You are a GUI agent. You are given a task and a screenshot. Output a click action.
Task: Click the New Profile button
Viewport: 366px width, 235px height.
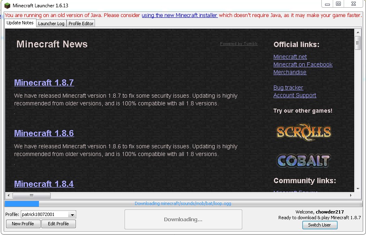coord(23,224)
